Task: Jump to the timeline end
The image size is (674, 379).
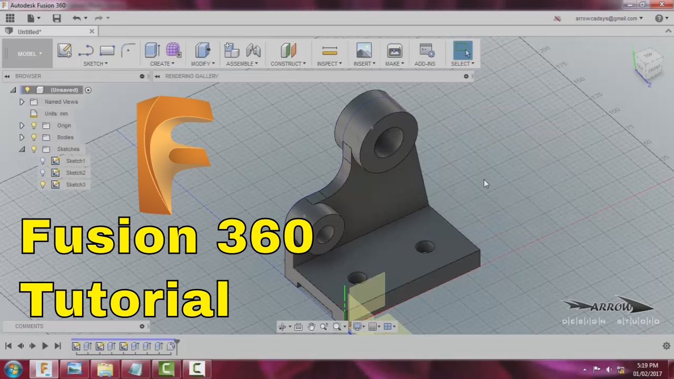Action: (58, 346)
